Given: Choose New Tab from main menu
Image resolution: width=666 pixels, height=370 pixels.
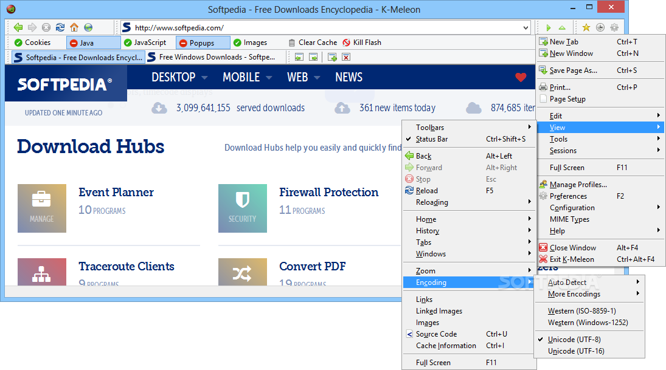Looking at the screenshot, I should click(600, 41).
